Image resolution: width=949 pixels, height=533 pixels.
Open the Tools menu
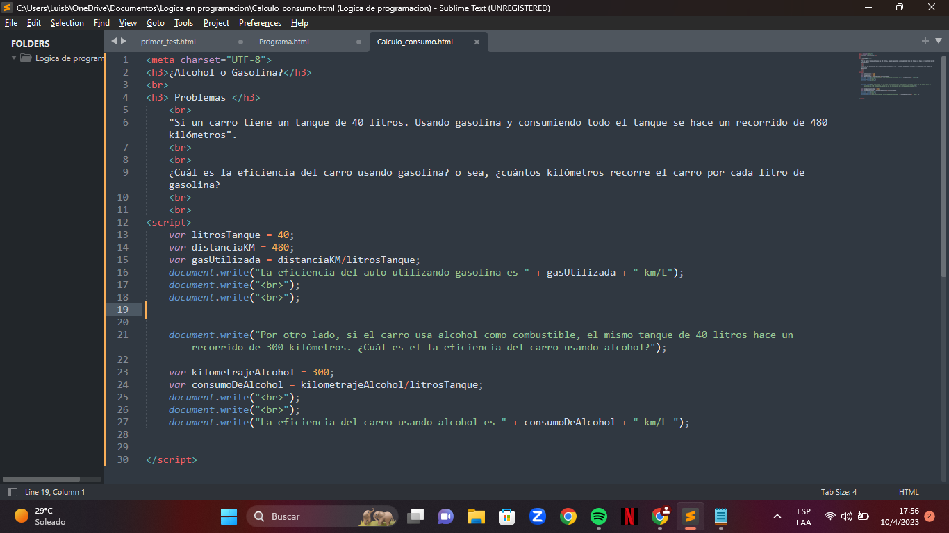click(x=183, y=23)
